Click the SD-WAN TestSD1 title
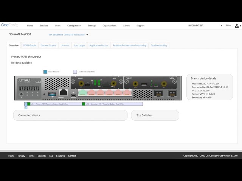242x181 pixels. coord(20,34)
